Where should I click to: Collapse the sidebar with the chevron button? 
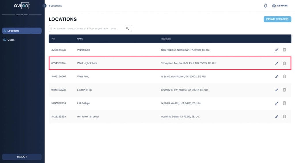click(x=44, y=6)
